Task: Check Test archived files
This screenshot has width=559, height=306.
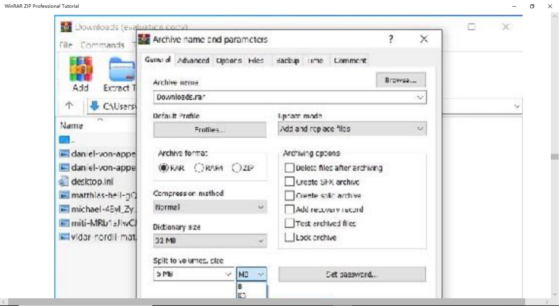Action: (289, 223)
